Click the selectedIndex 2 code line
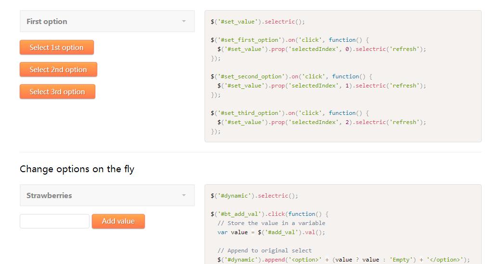 tap(321, 122)
